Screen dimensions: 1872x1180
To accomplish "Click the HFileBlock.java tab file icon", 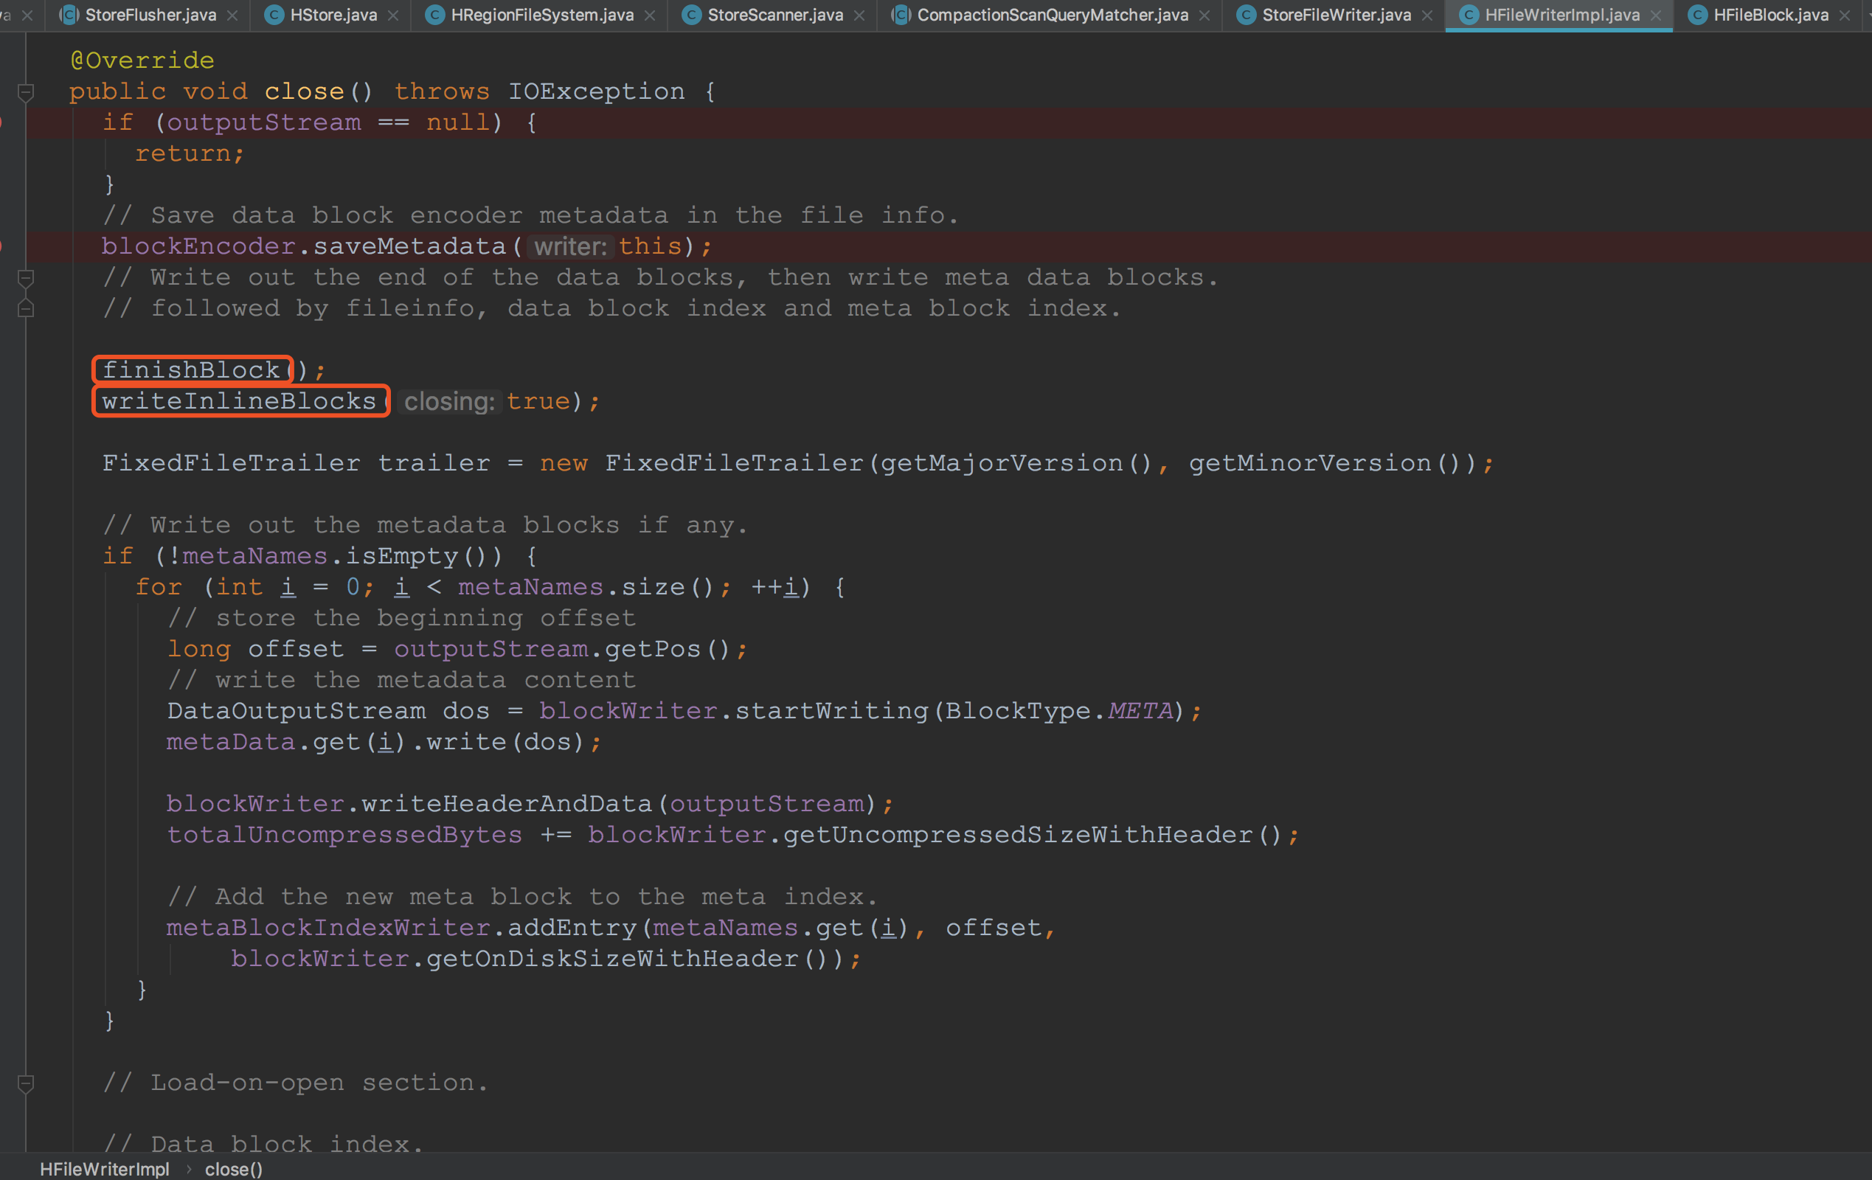I will [x=1697, y=15].
